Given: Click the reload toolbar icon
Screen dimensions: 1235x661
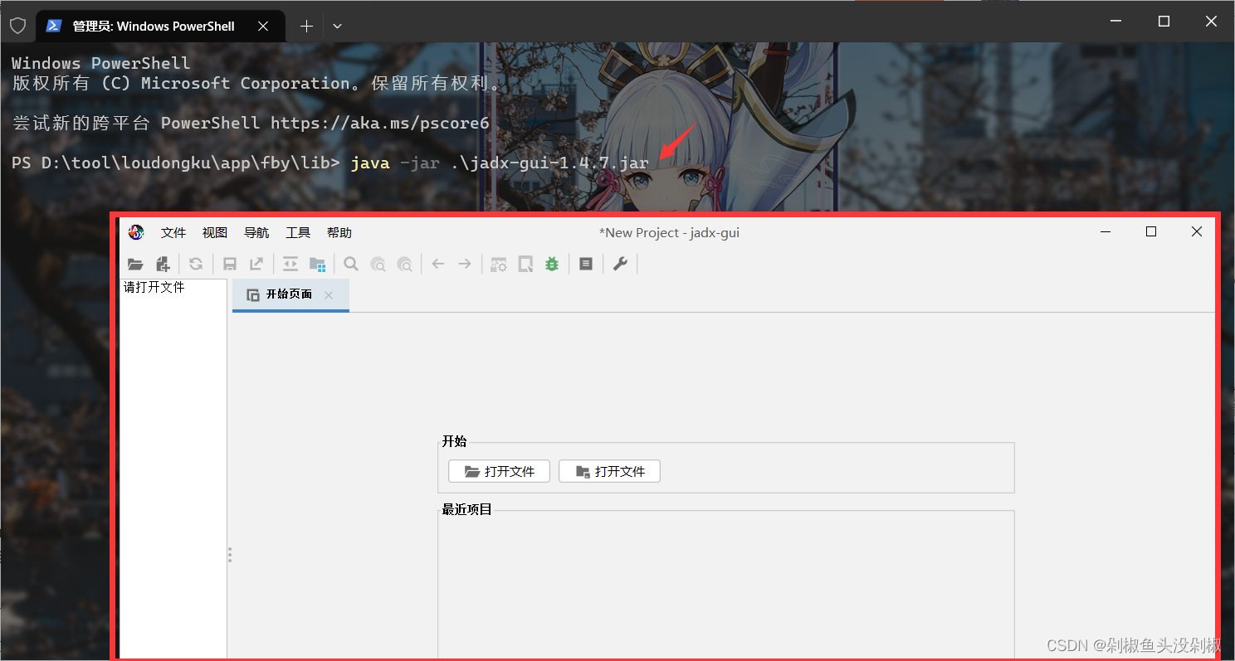Looking at the screenshot, I should [196, 265].
